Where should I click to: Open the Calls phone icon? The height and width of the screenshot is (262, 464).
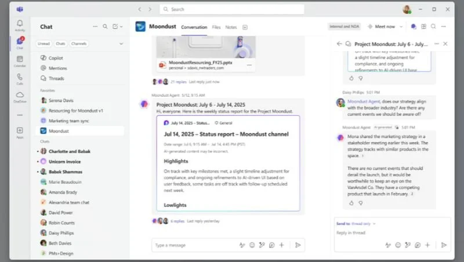20,77
